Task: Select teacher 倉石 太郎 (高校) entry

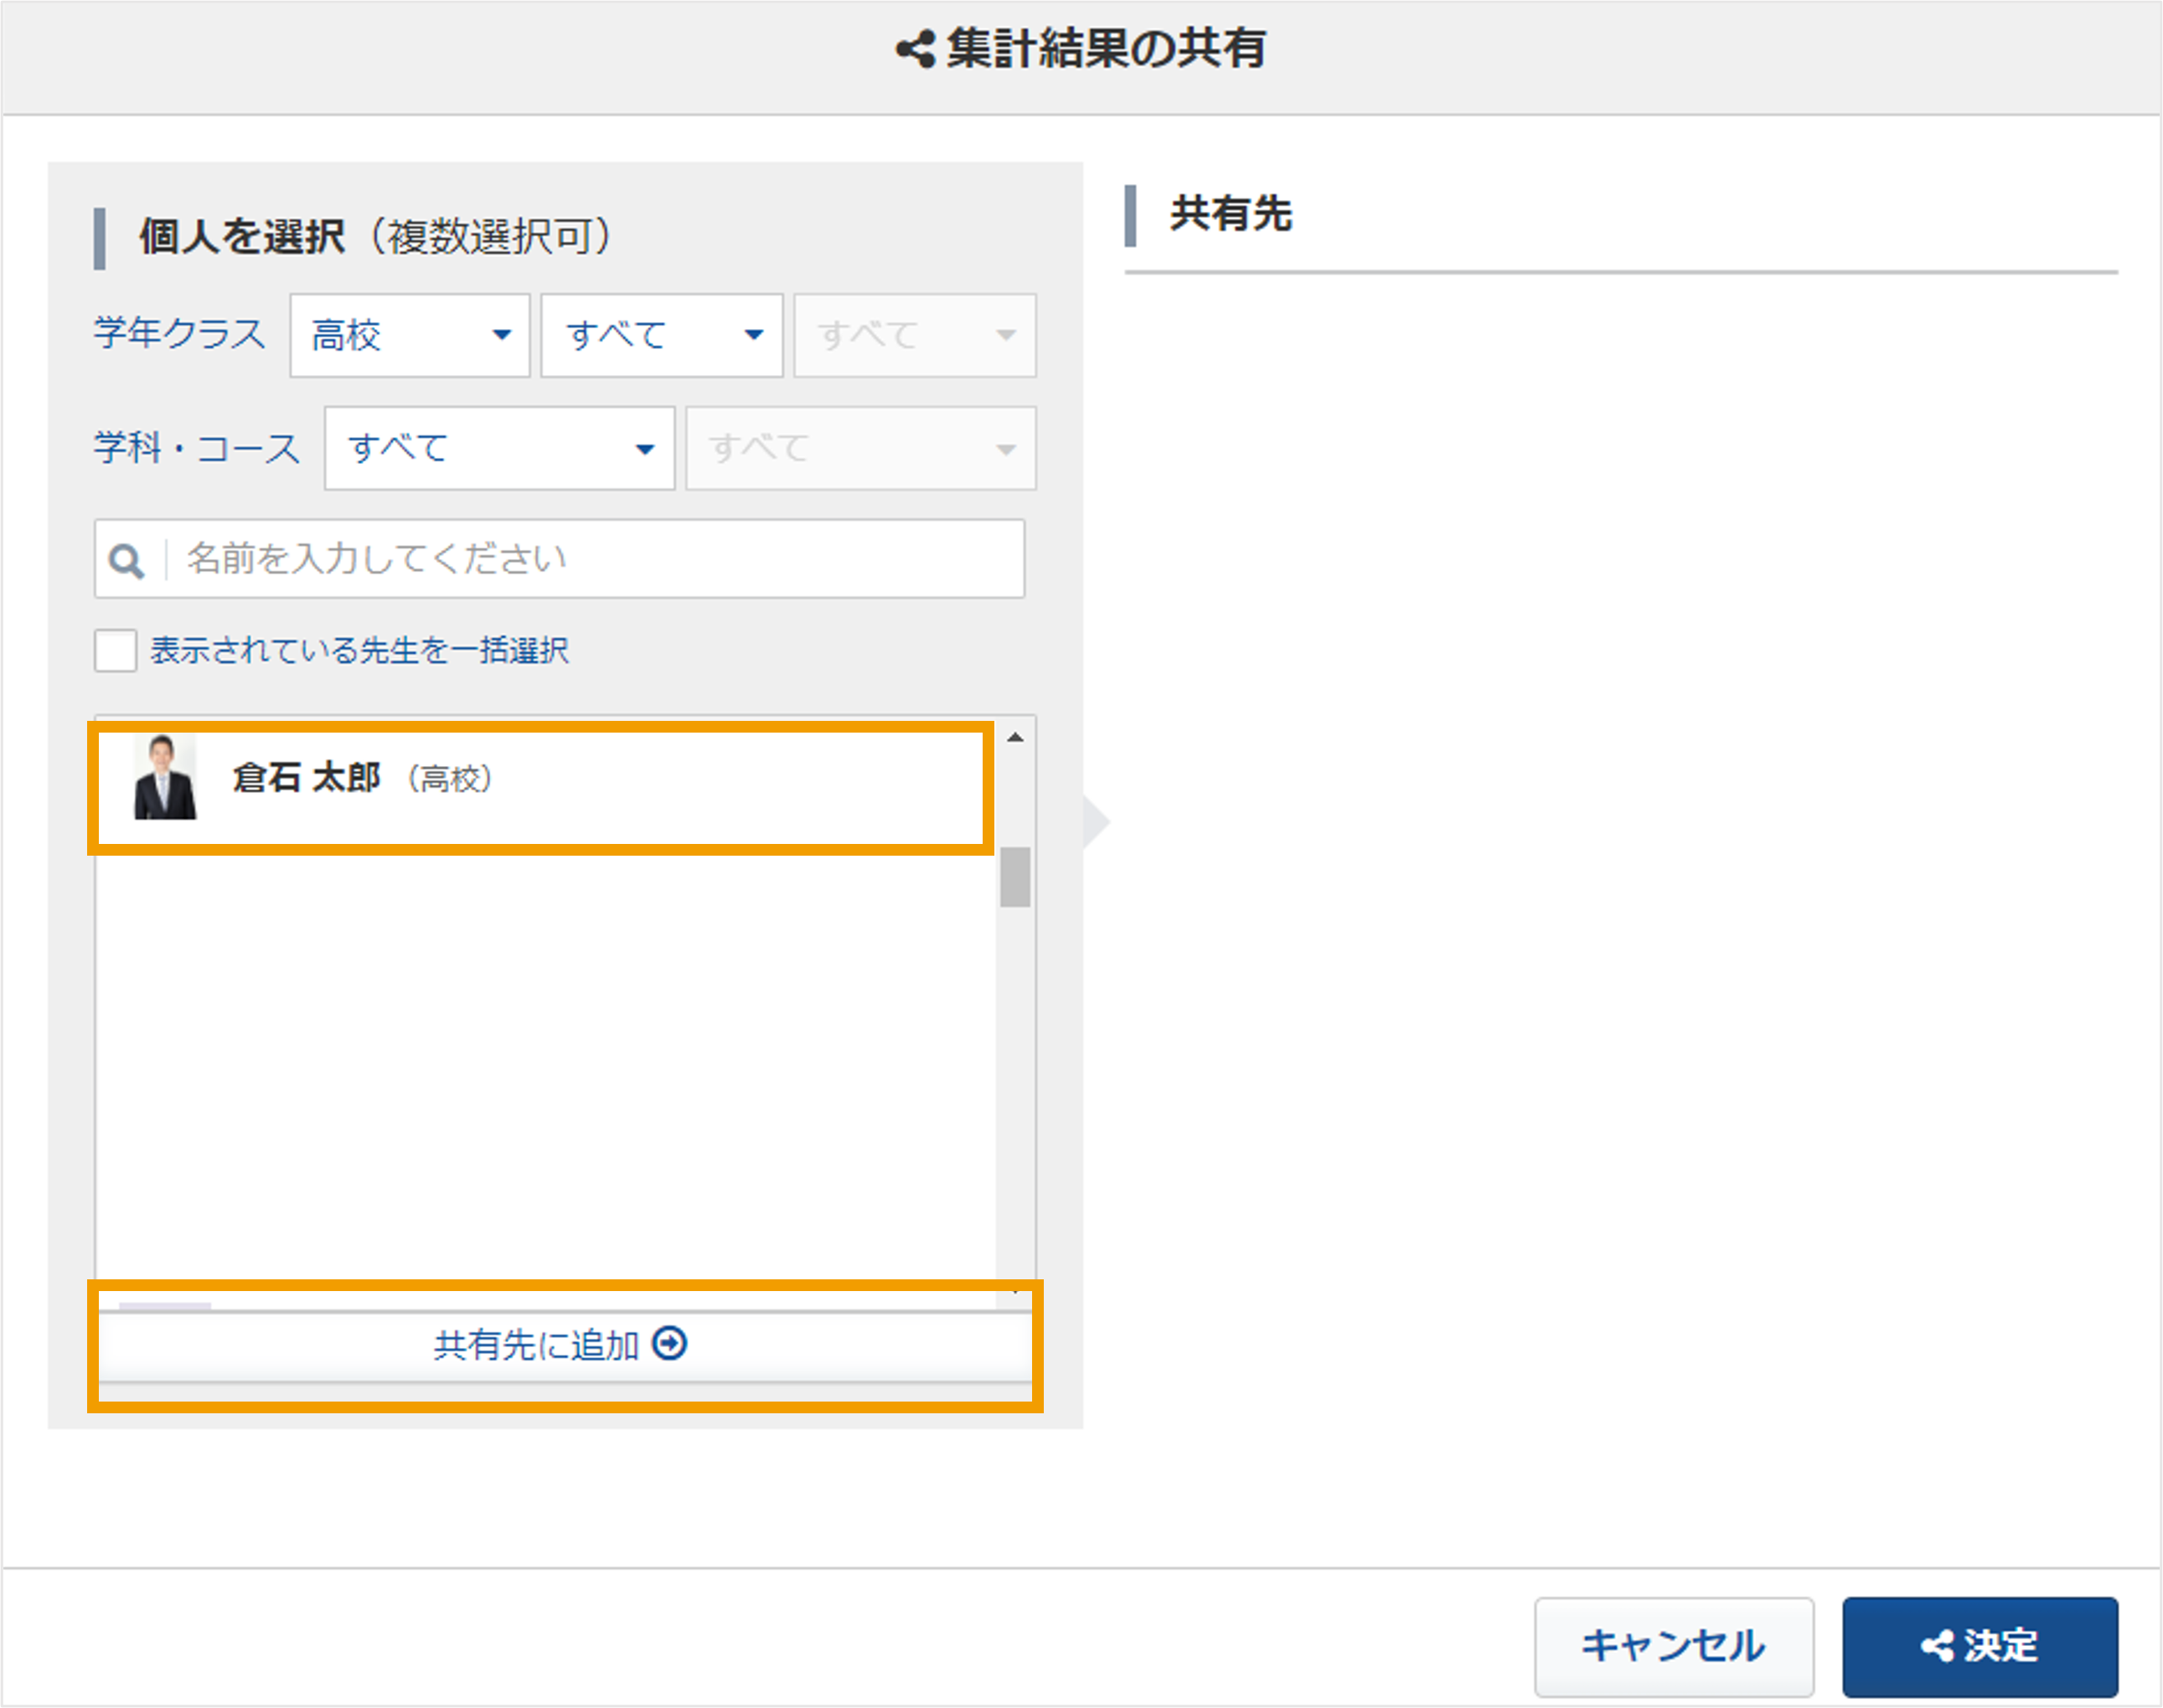Action: (x=541, y=788)
